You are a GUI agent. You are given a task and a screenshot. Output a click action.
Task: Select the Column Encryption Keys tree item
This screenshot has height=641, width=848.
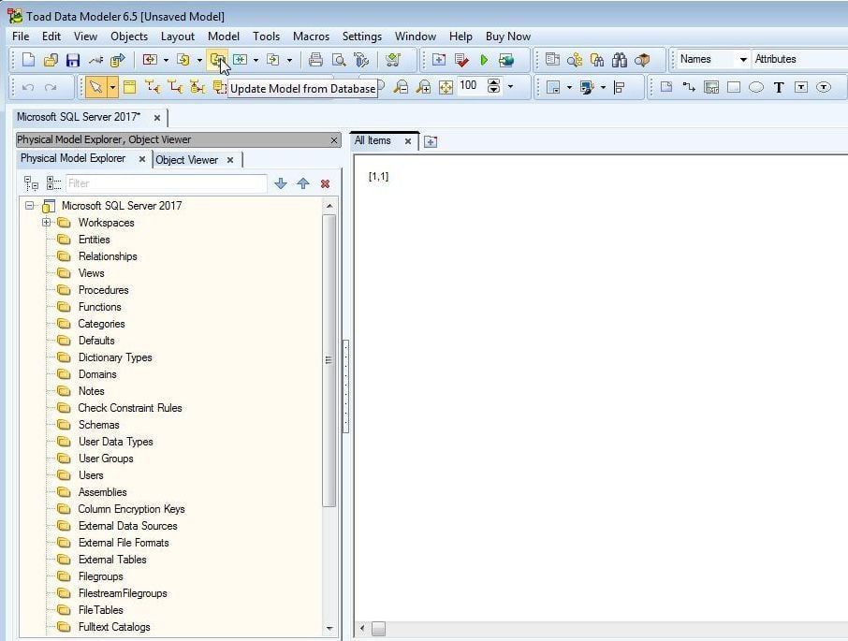click(x=131, y=509)
